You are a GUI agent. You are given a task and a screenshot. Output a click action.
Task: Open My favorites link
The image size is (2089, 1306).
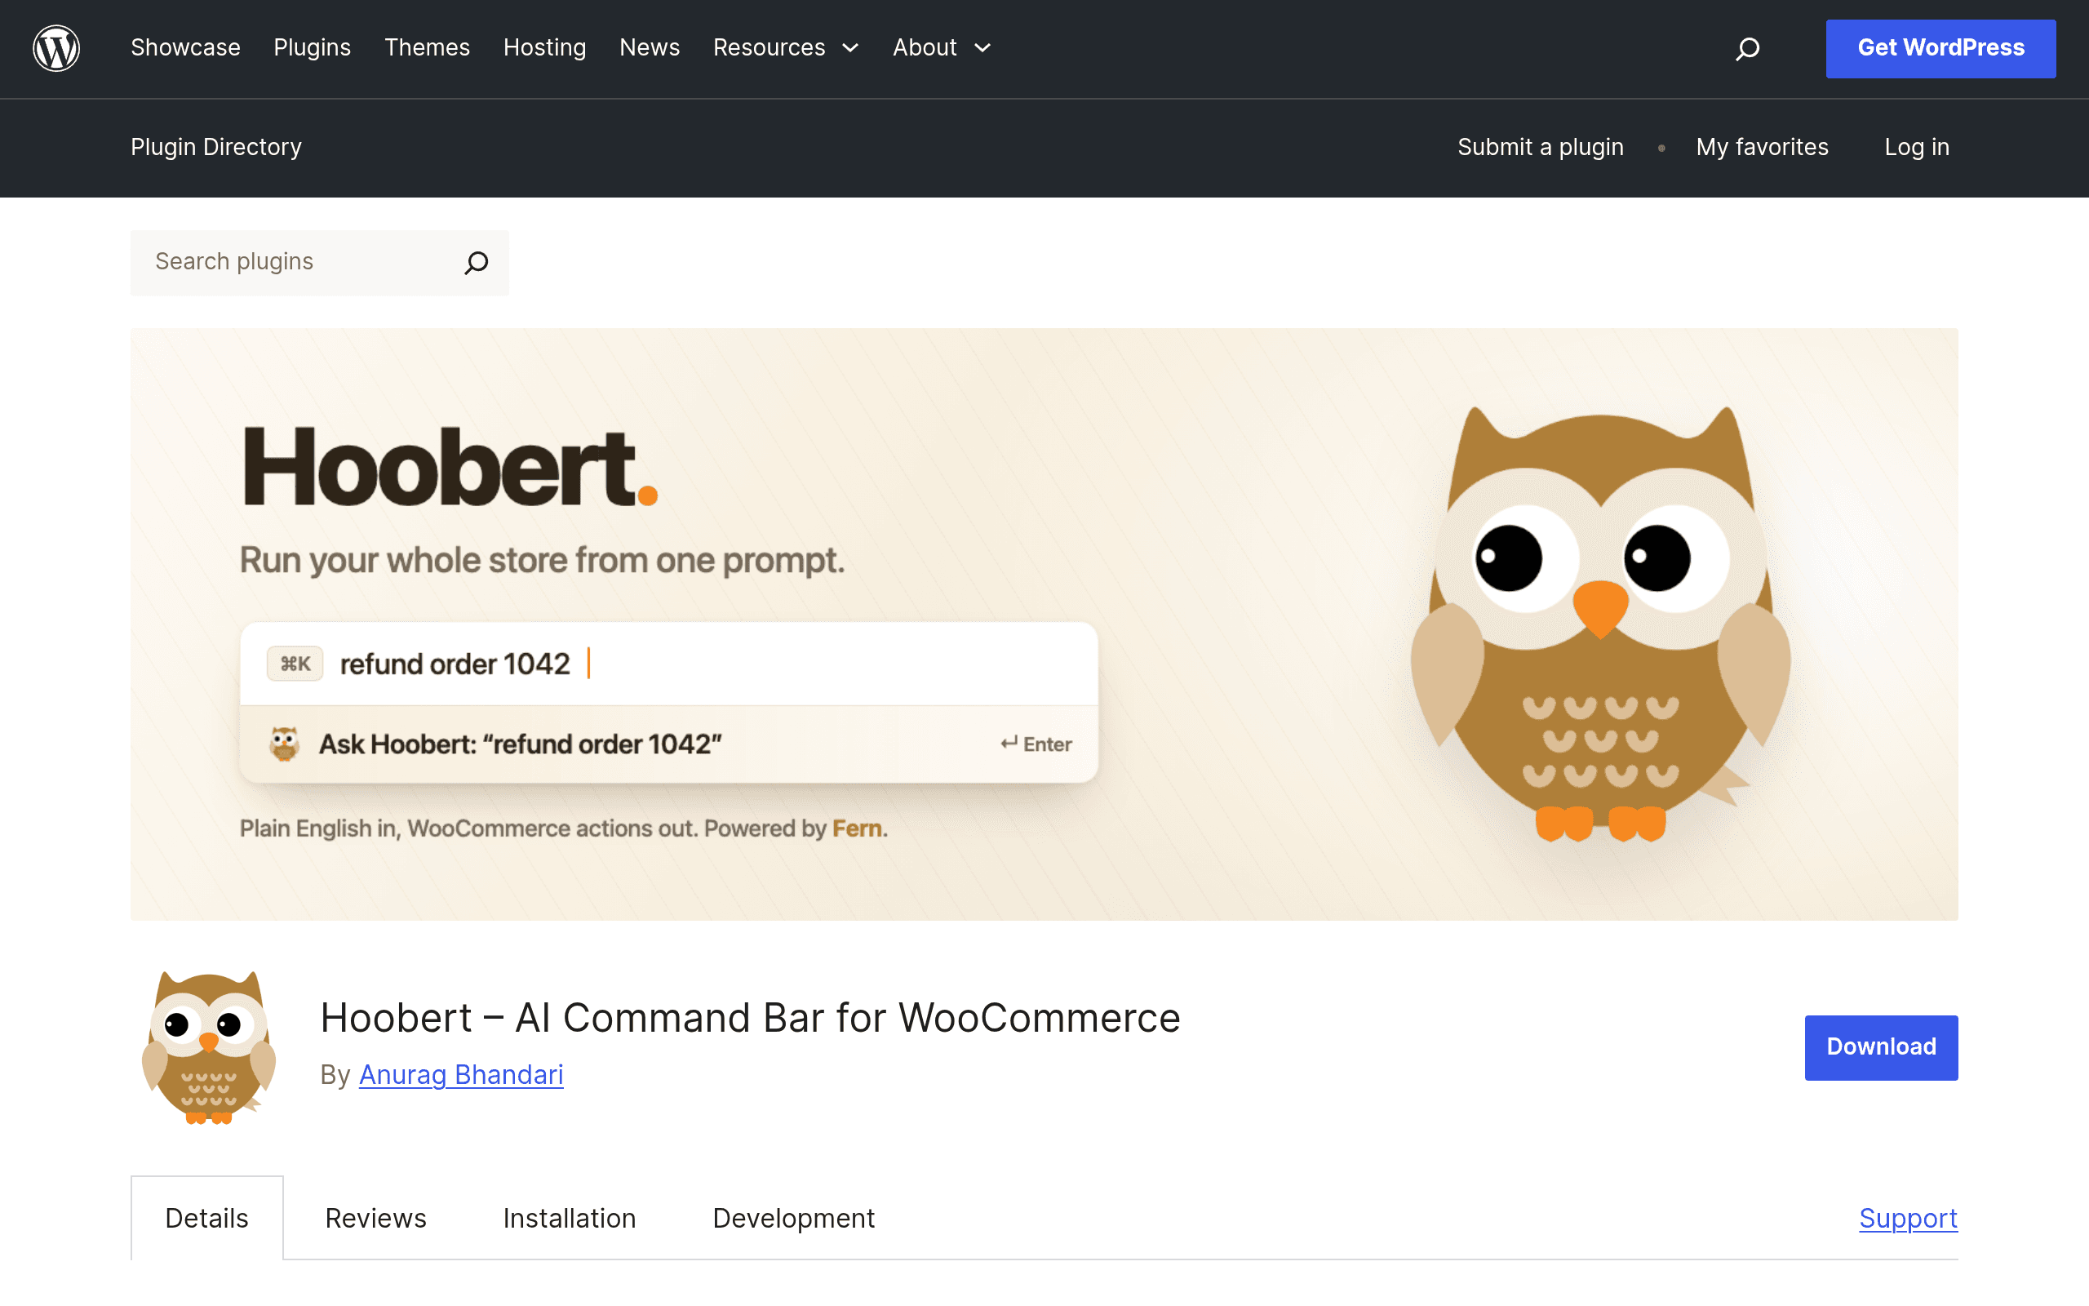(x=1762, y=147)
